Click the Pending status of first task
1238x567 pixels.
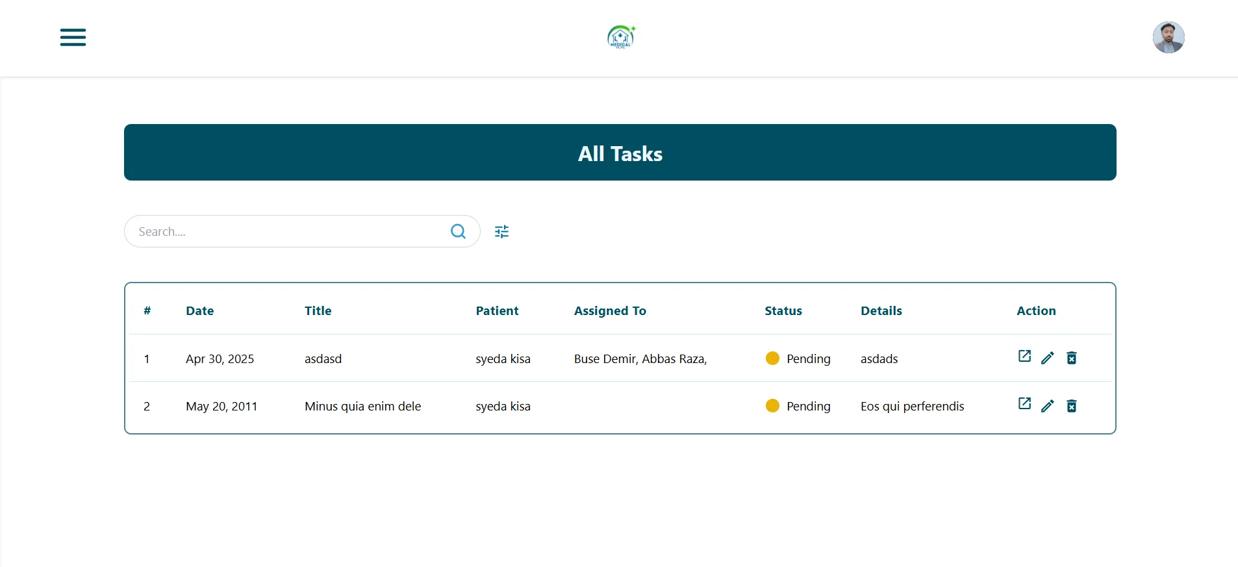point(807,359)
